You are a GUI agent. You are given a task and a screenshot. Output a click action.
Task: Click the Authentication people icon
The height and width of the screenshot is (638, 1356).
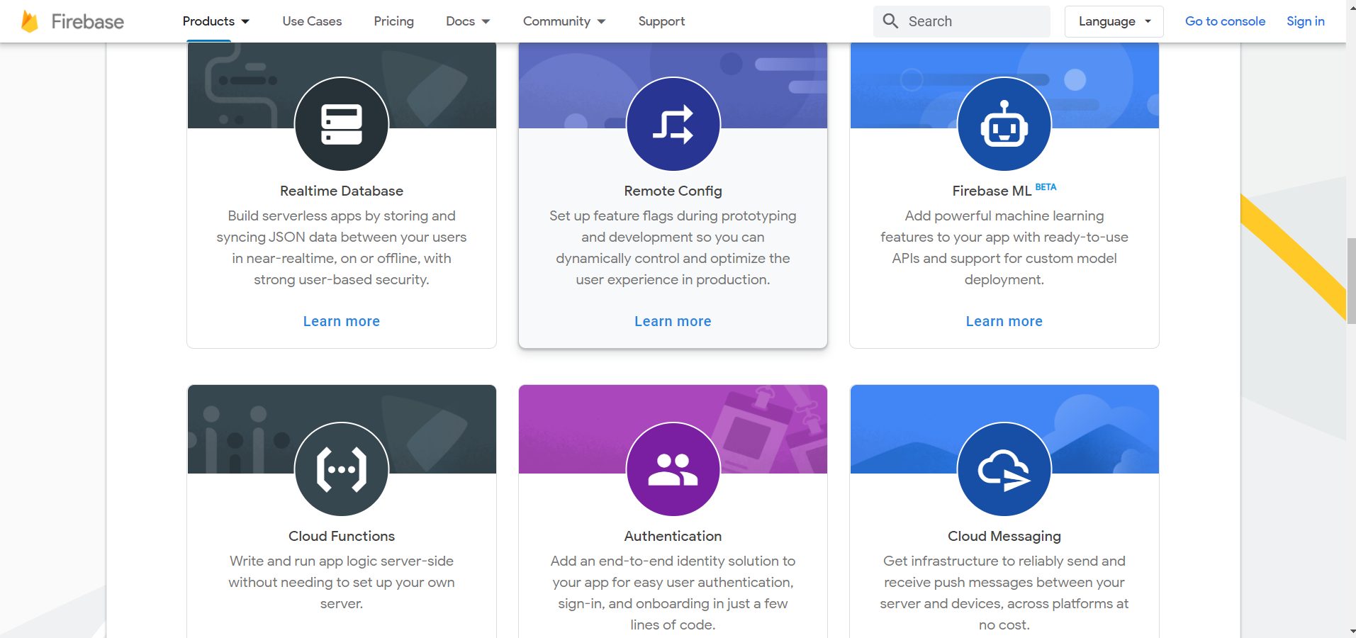click(x=673, y=469)
